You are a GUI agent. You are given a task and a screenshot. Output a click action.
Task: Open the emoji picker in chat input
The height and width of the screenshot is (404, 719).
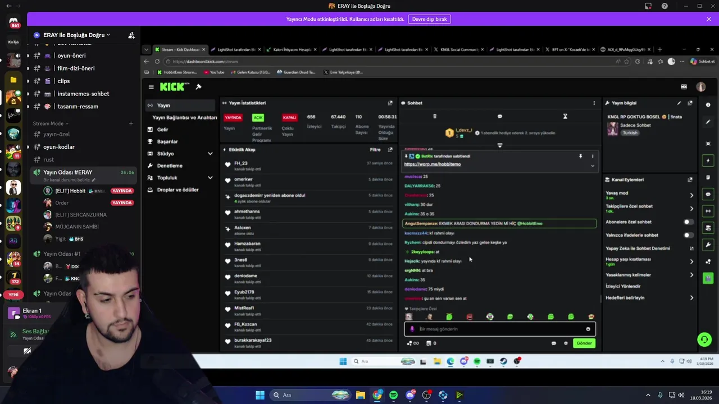588,329
